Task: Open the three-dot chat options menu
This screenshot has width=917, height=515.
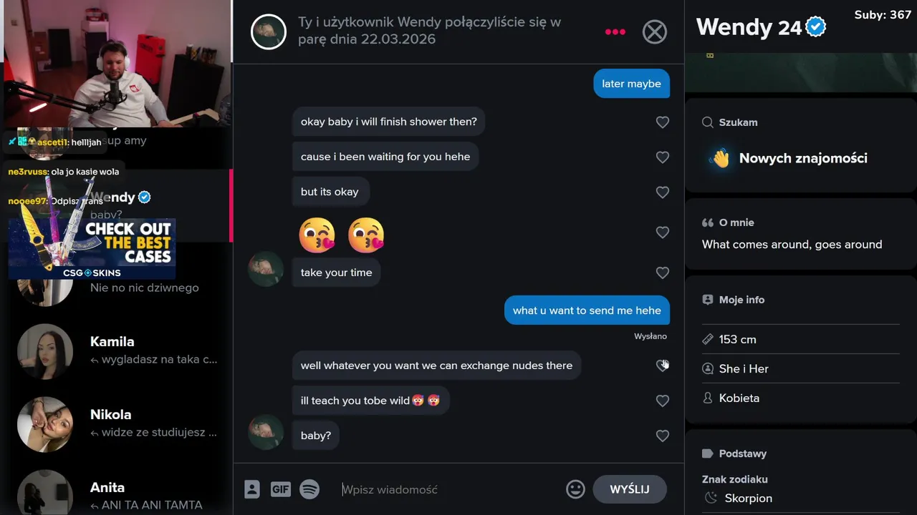Action: click(615, 31)
